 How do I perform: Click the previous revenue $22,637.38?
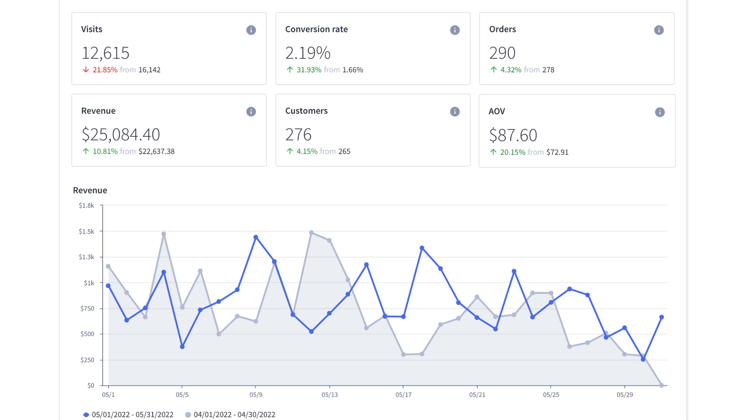pos(156,151)
